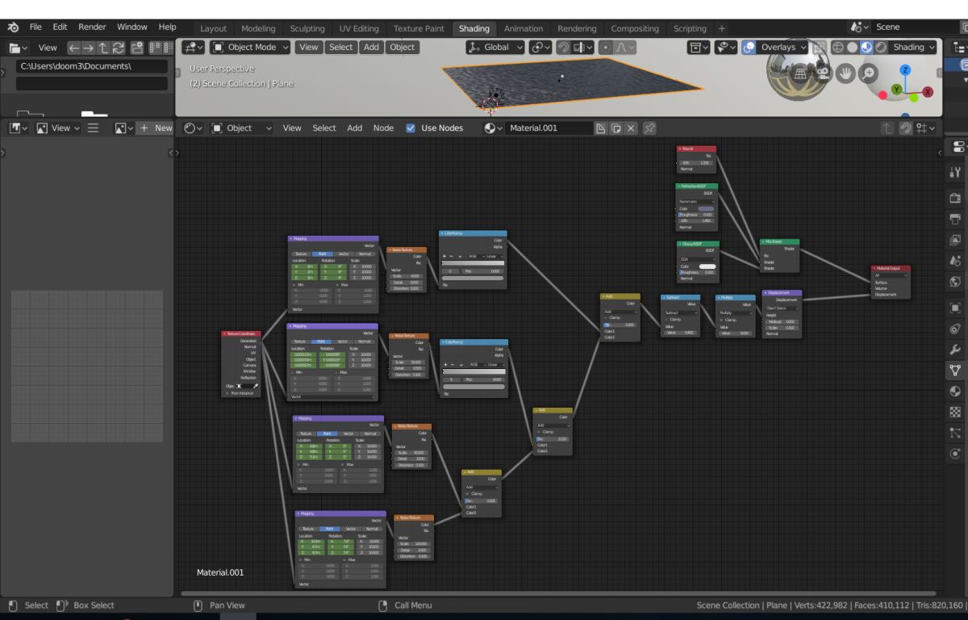Switch viewport to solid shading

click(853, 48)
